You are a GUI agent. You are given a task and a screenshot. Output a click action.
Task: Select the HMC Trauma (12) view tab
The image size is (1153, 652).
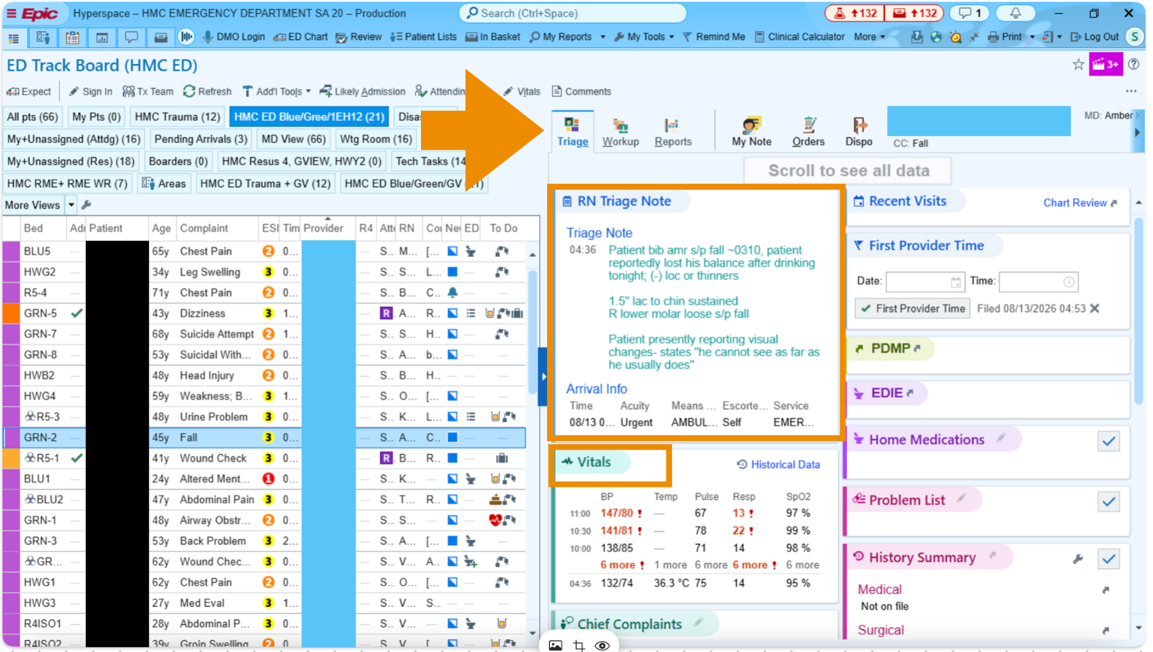[177, 116]
